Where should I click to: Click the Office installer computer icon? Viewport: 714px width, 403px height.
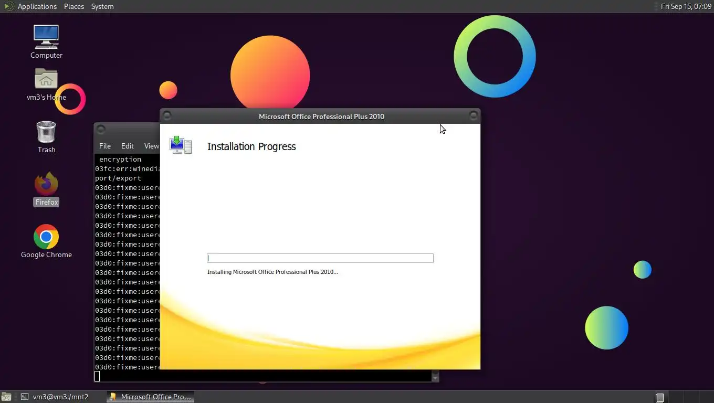(x=181, y=145)
